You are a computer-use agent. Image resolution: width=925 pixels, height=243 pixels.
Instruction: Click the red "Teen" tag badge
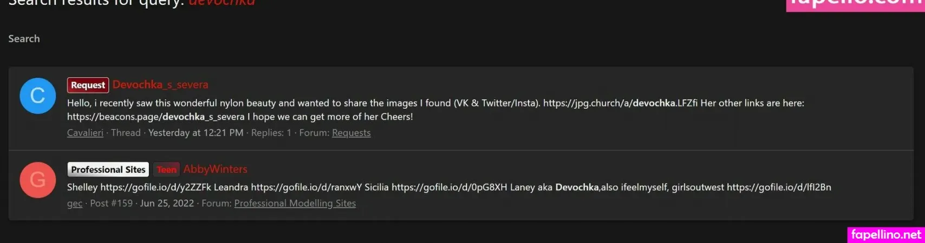click(x=166, y=170)
